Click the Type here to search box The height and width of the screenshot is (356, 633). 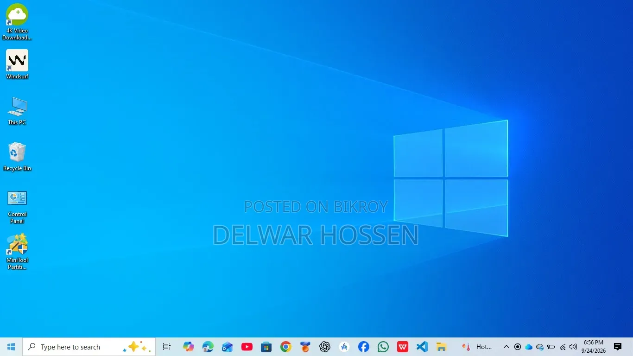89,347
